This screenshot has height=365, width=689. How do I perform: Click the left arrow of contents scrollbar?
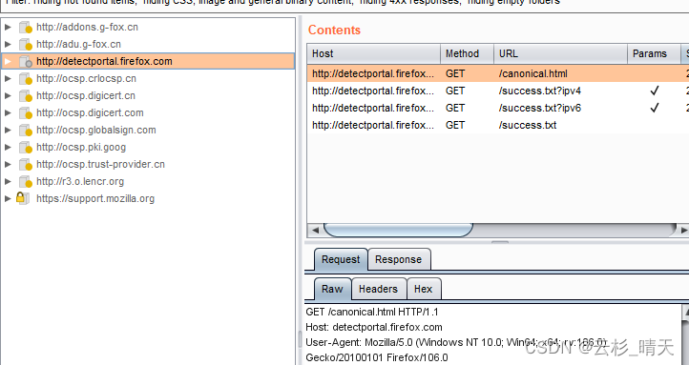pyautogui.click(x=315, y=230)
